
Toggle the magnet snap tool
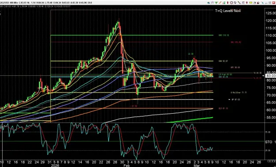pos(258,3)
